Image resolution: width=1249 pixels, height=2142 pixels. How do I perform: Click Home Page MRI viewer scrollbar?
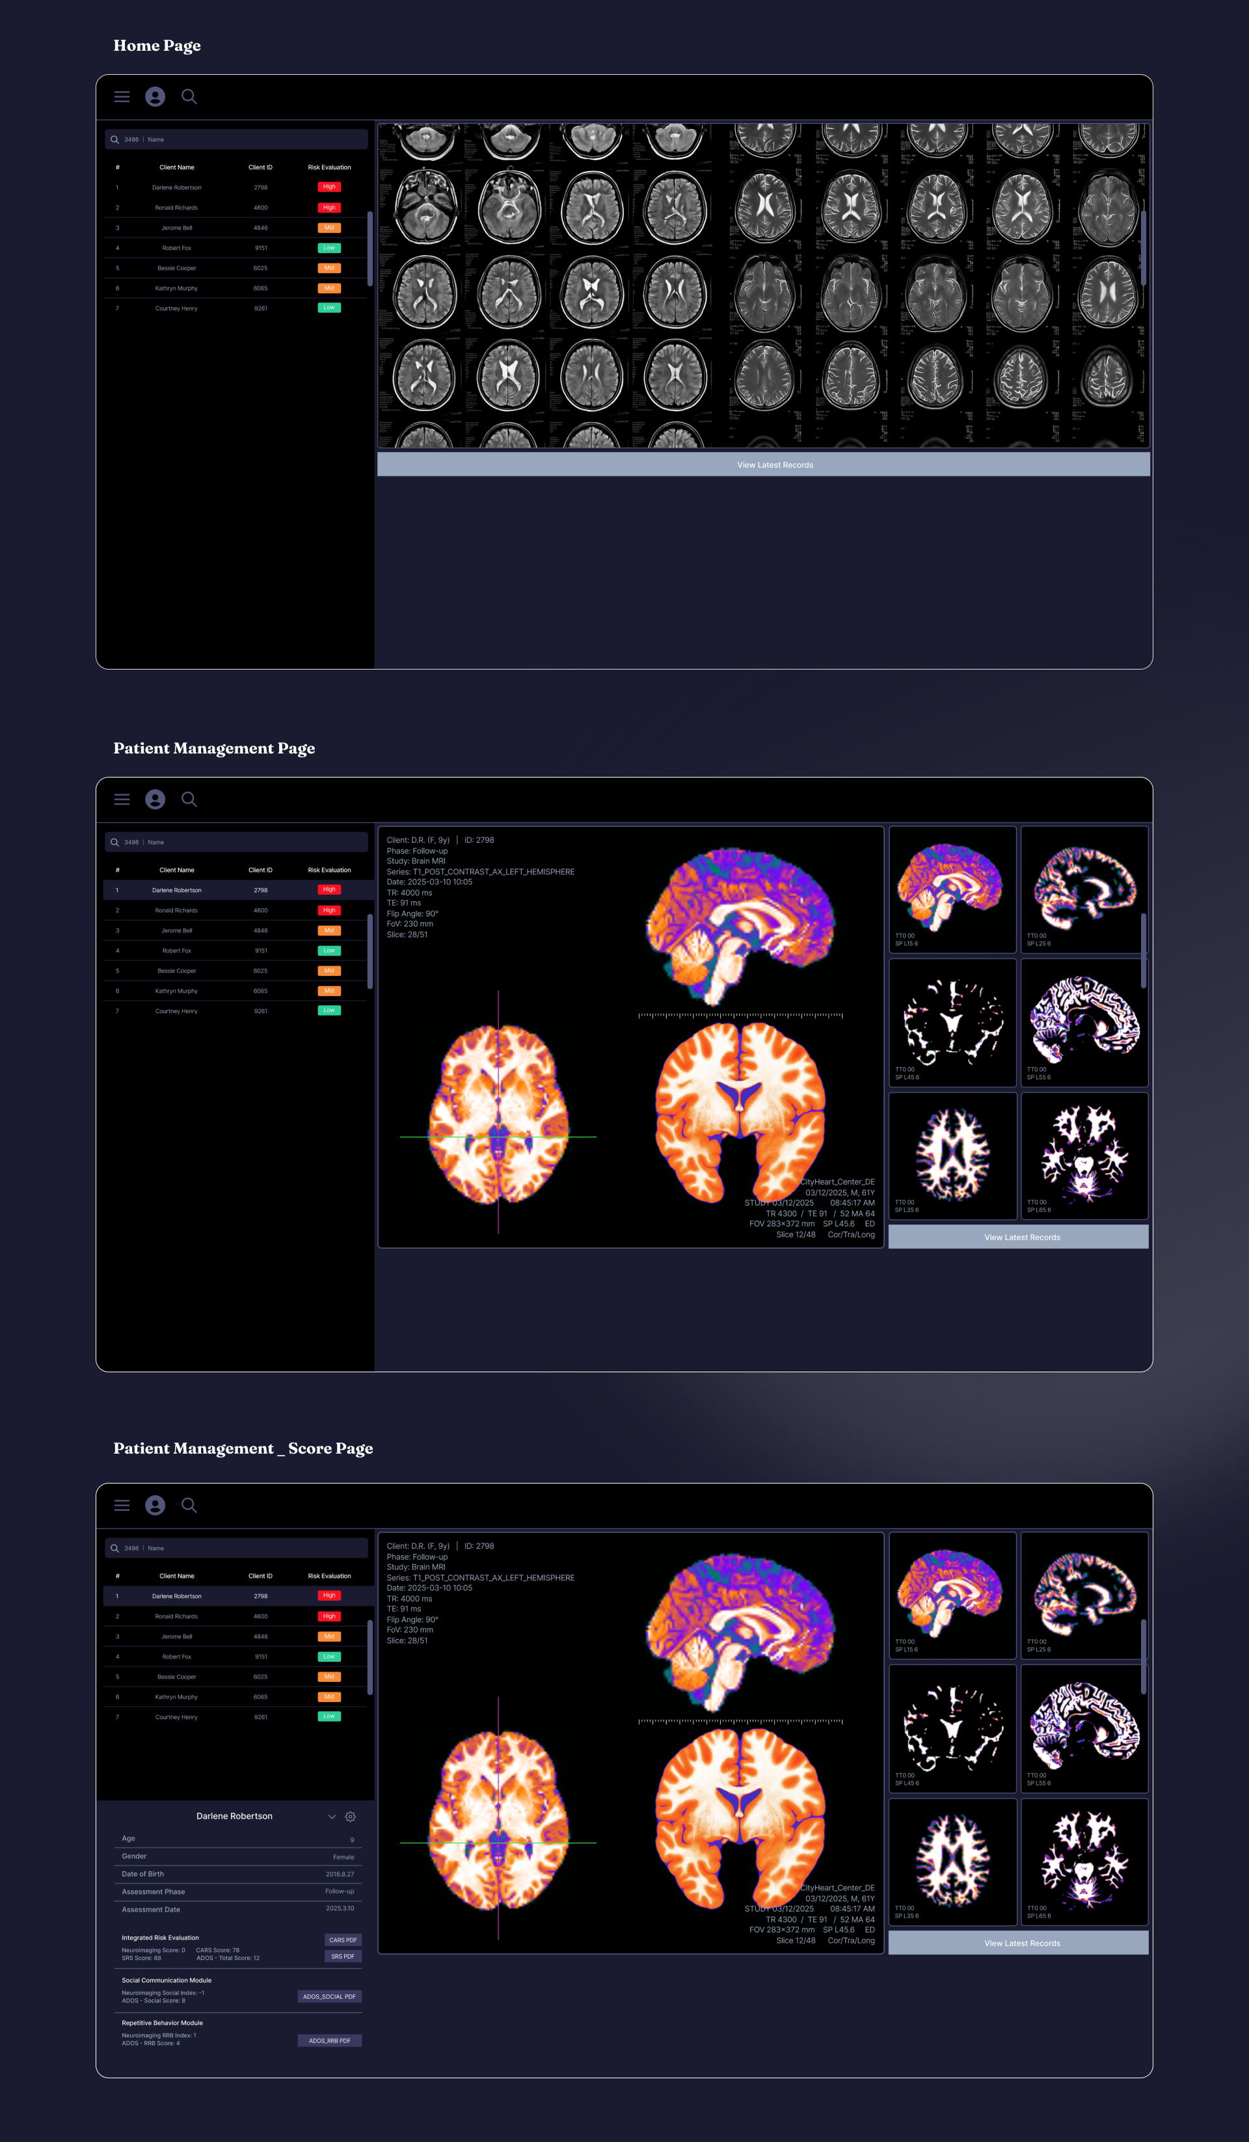[1144, 247]
